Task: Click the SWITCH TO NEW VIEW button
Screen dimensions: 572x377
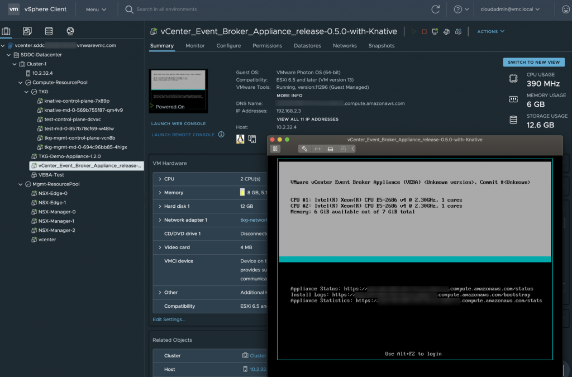Action: [533, 61]
